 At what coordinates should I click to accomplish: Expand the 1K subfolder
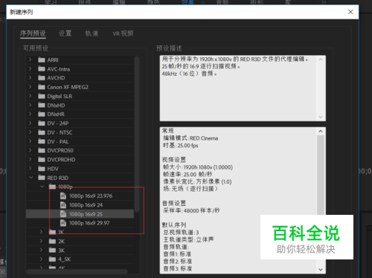pyautogui.click(x=41, y=232)
